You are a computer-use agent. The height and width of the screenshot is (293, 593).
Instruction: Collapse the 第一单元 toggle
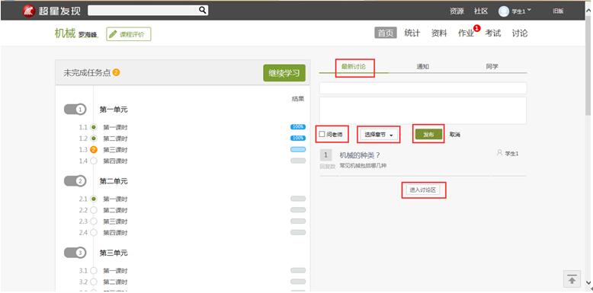coord(75,110)
